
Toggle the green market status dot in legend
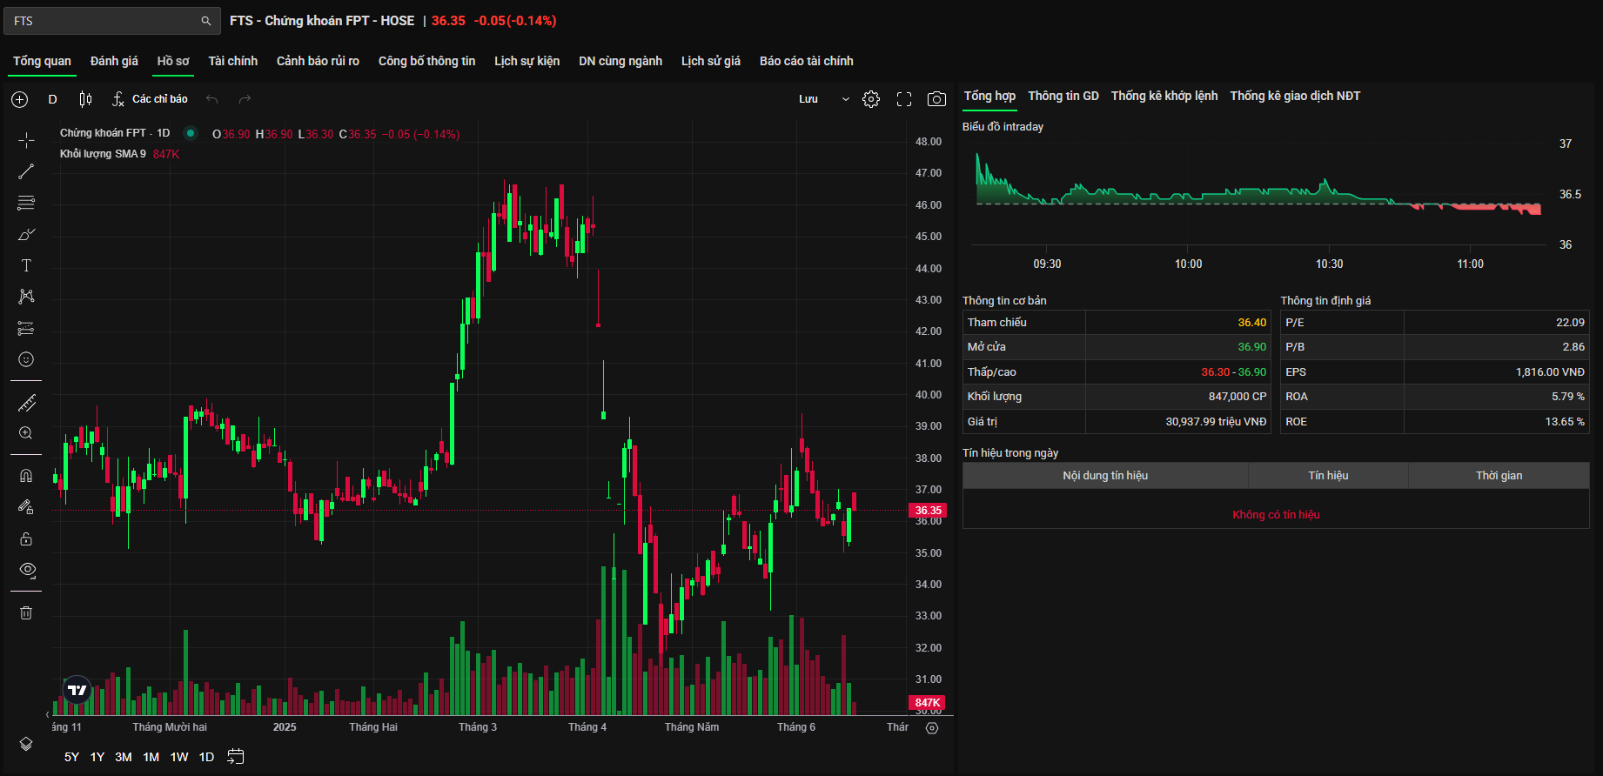point(191,133)
